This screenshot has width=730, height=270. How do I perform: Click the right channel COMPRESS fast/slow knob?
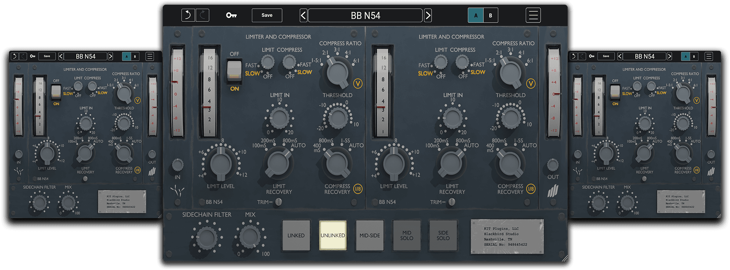click(462, 62)
